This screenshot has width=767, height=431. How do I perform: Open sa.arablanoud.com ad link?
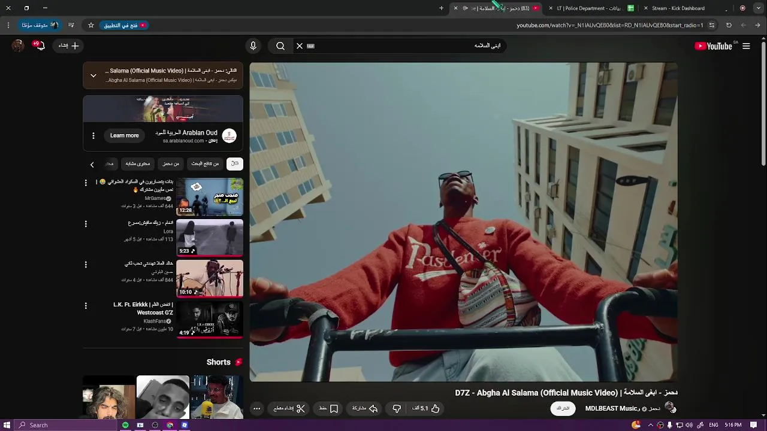[183, 141]
